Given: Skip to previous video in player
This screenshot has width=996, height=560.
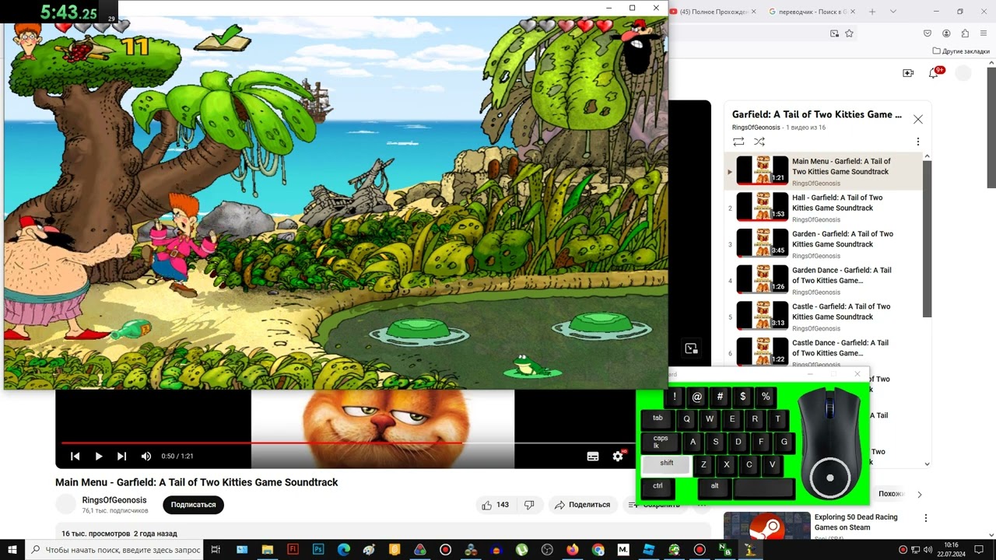Looking at the screenshot, I should point(75,457).
